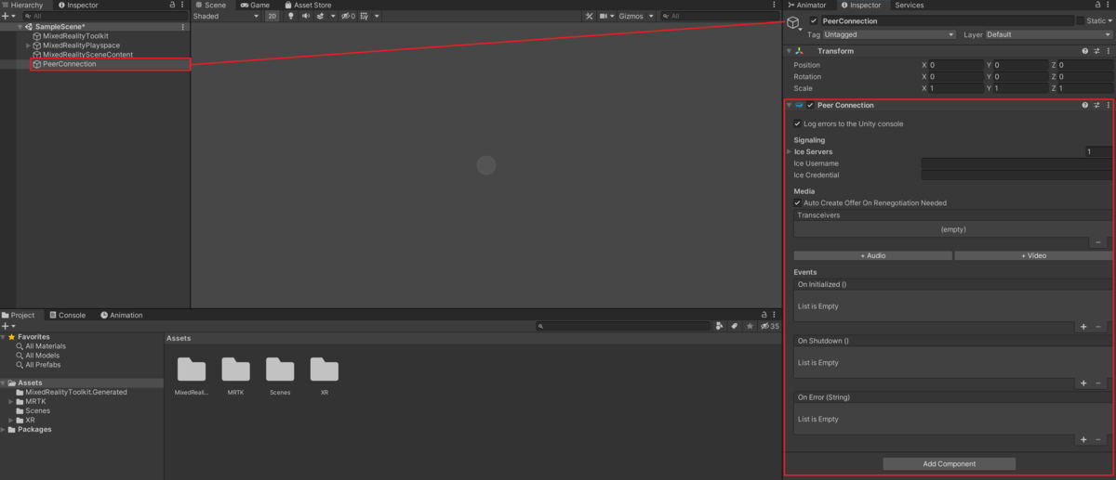This screenshot has width=1116, height=480.
Task: Collapse the SampleScene tree node
Action: [20, 27]
